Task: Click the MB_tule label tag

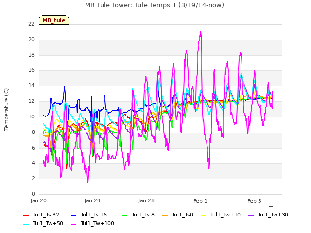Action: (54, 20)
